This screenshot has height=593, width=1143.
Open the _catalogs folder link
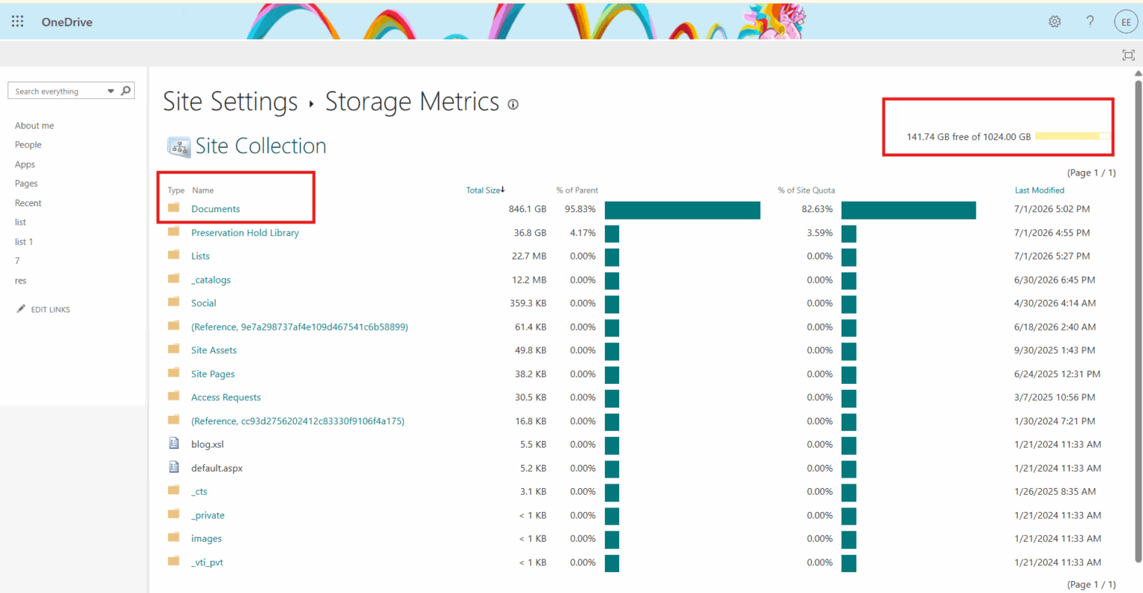(211, 280)
